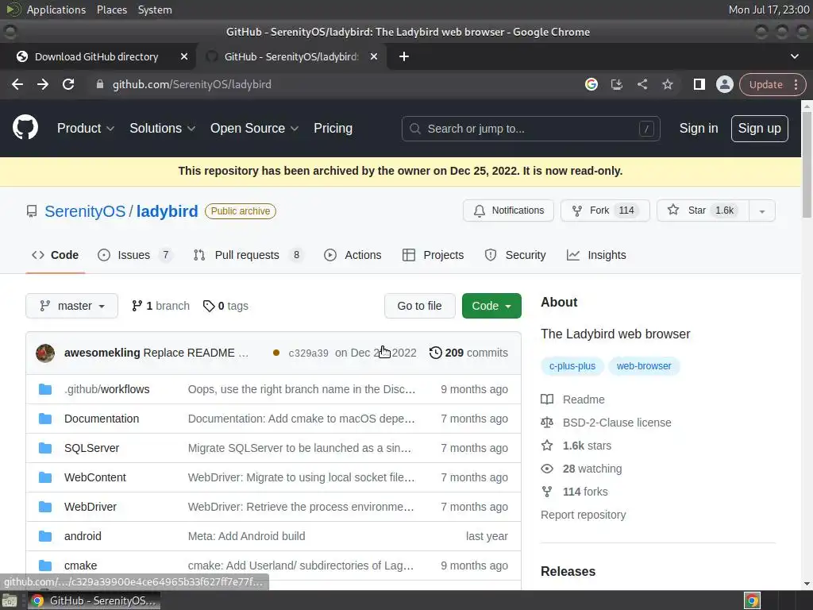Click the folder icon beside android
This screenshot has height=610, width=813.
click(45, 536)
